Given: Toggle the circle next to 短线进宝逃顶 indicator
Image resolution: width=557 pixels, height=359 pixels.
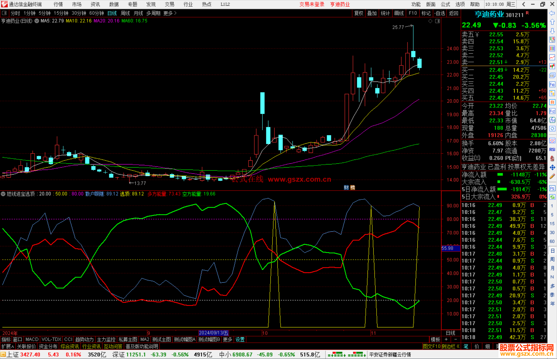Looking at the screenshot, I should [x=3, y=194].
